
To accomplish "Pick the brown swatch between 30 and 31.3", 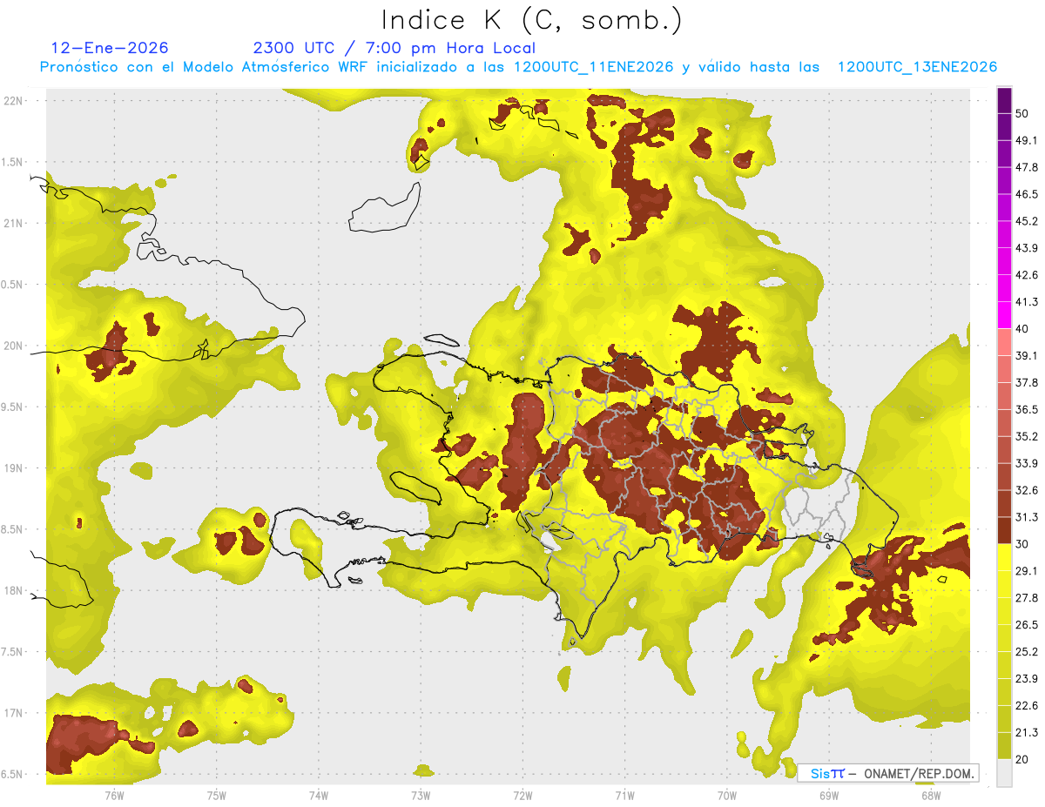I will click(1004, 530).
